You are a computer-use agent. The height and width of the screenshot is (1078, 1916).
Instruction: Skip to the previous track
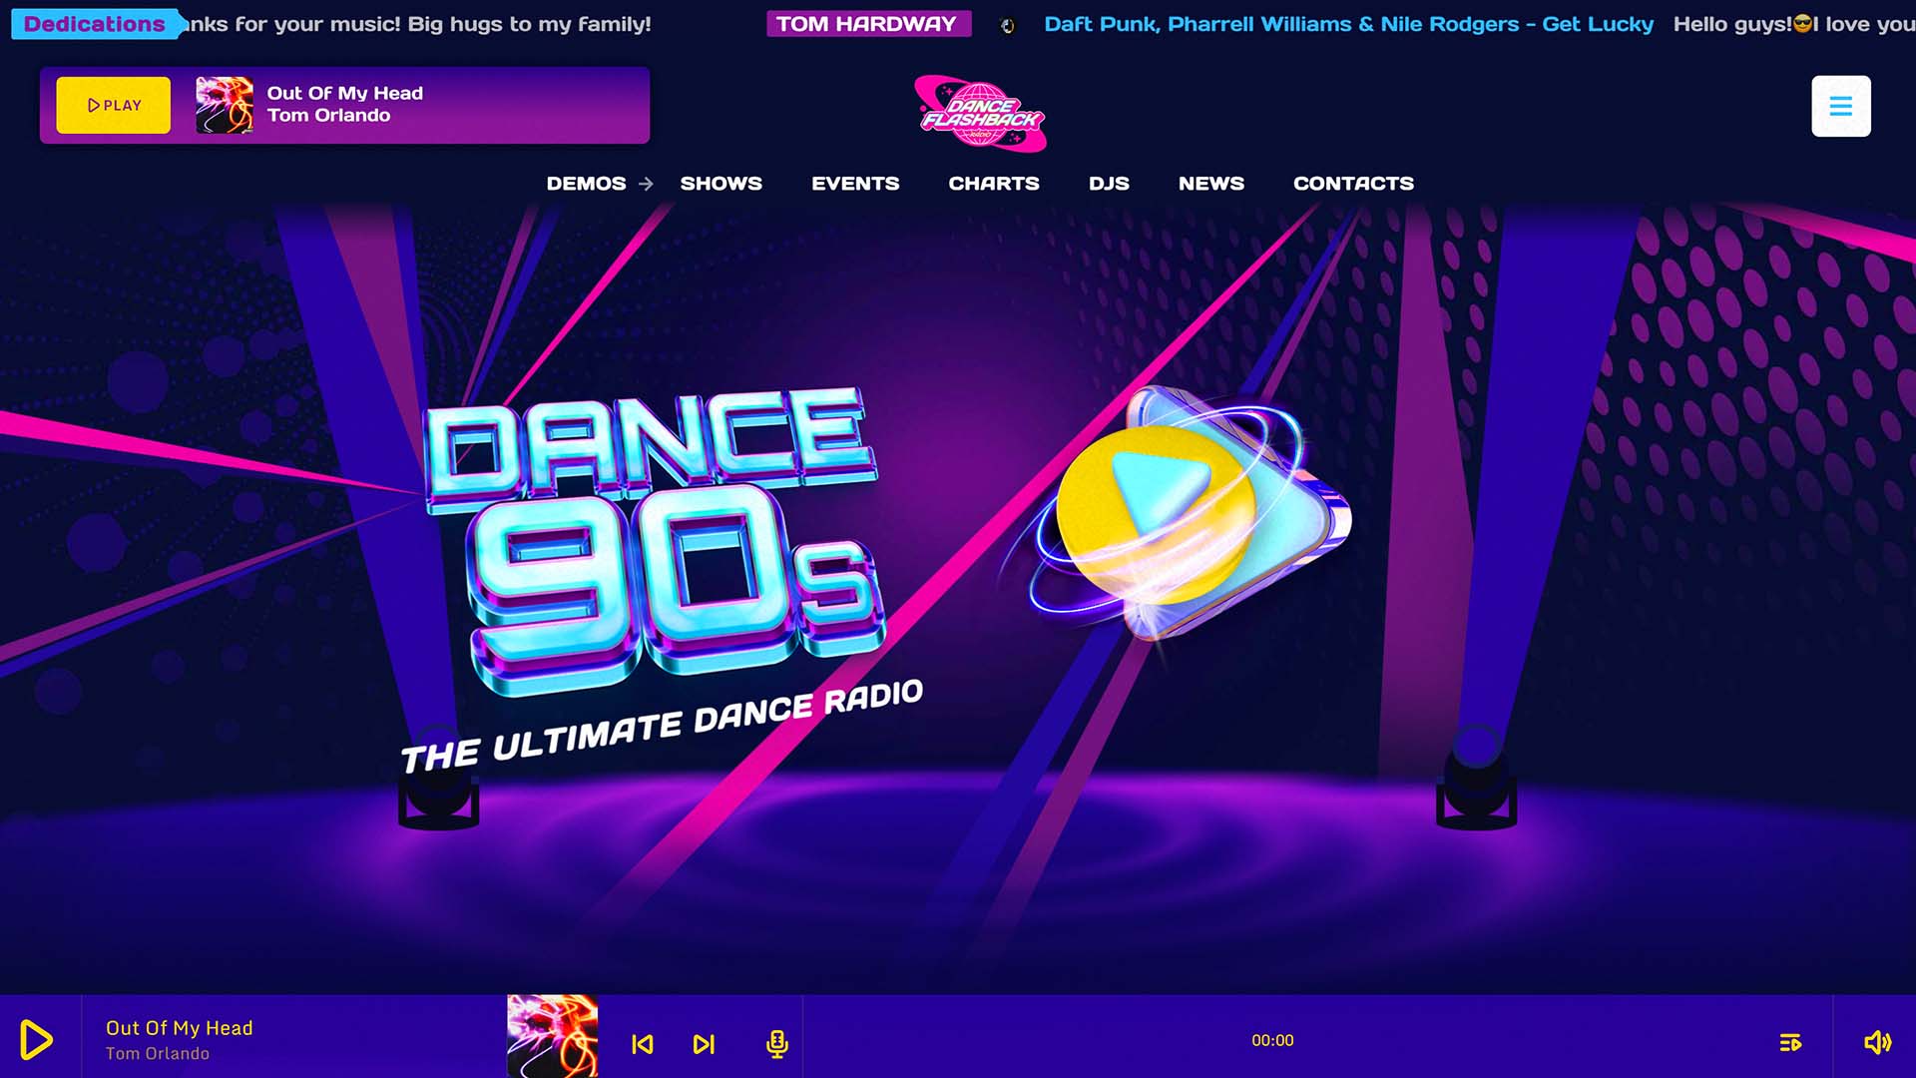click(x=645, y=1044)
